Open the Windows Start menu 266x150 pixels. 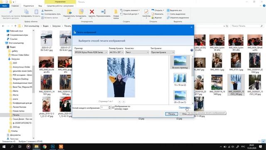point(4,147)
